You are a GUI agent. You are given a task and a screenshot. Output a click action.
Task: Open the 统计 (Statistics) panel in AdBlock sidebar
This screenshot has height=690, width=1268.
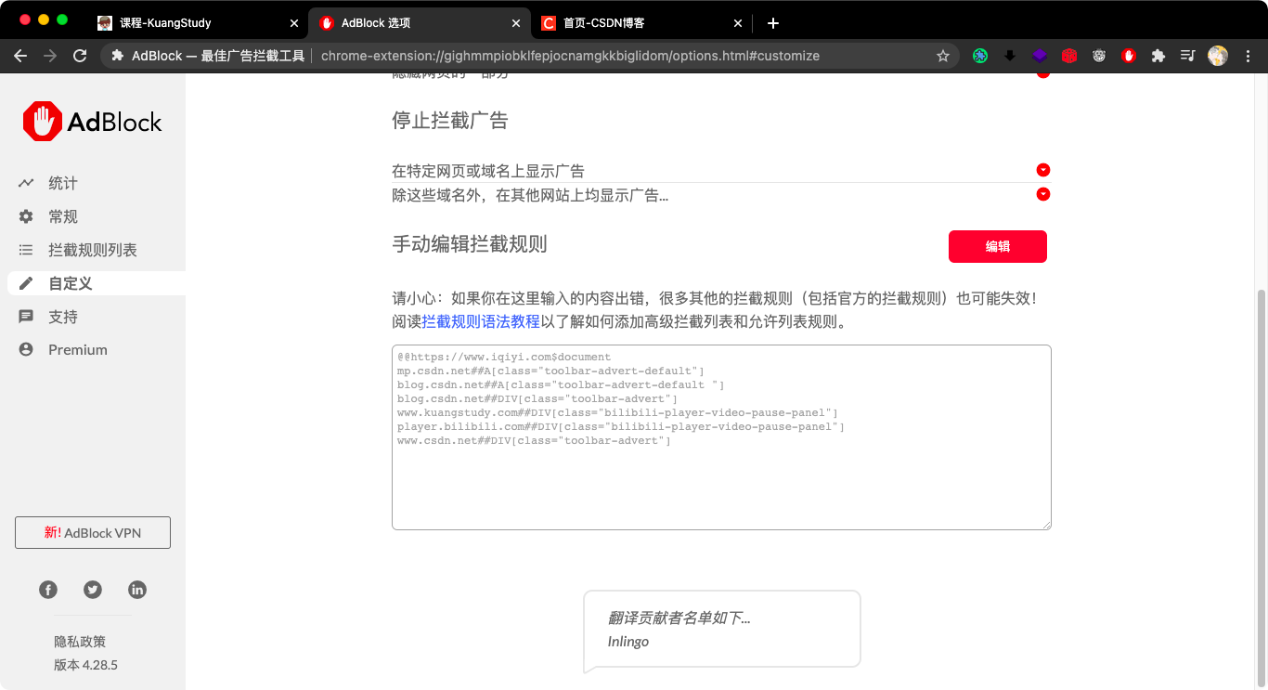coord(62,183)
